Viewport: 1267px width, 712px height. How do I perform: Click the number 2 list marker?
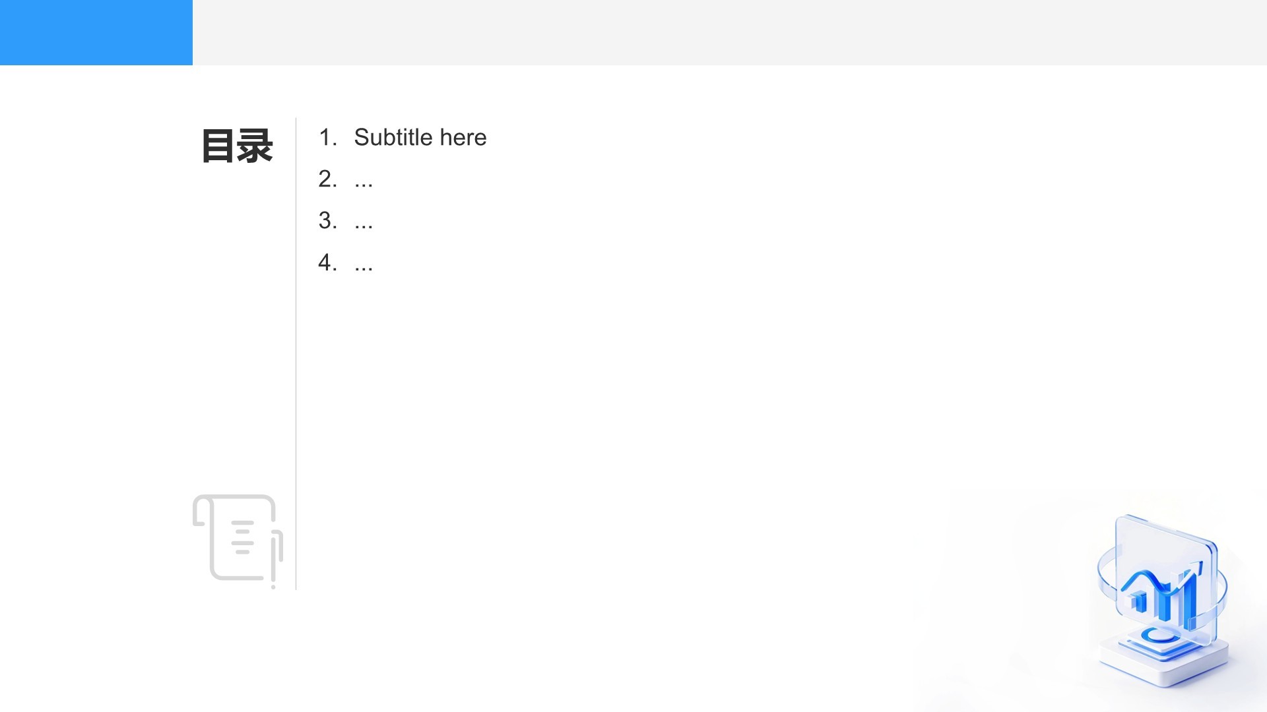pyautogui.click(x=327, y=179)
